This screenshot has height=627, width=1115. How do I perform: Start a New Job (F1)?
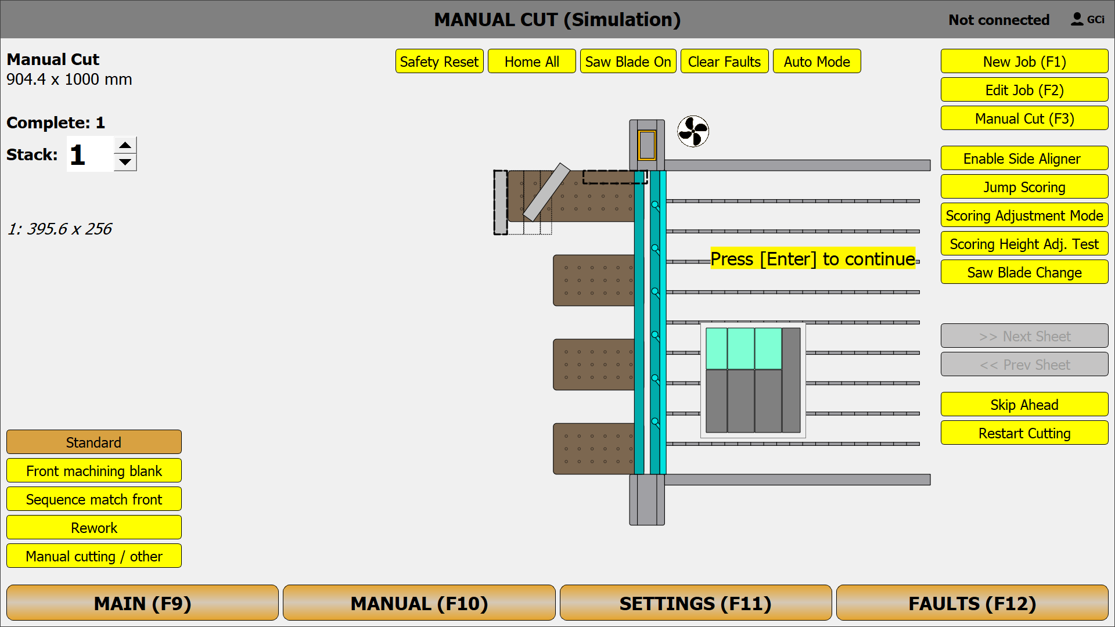1024,61
